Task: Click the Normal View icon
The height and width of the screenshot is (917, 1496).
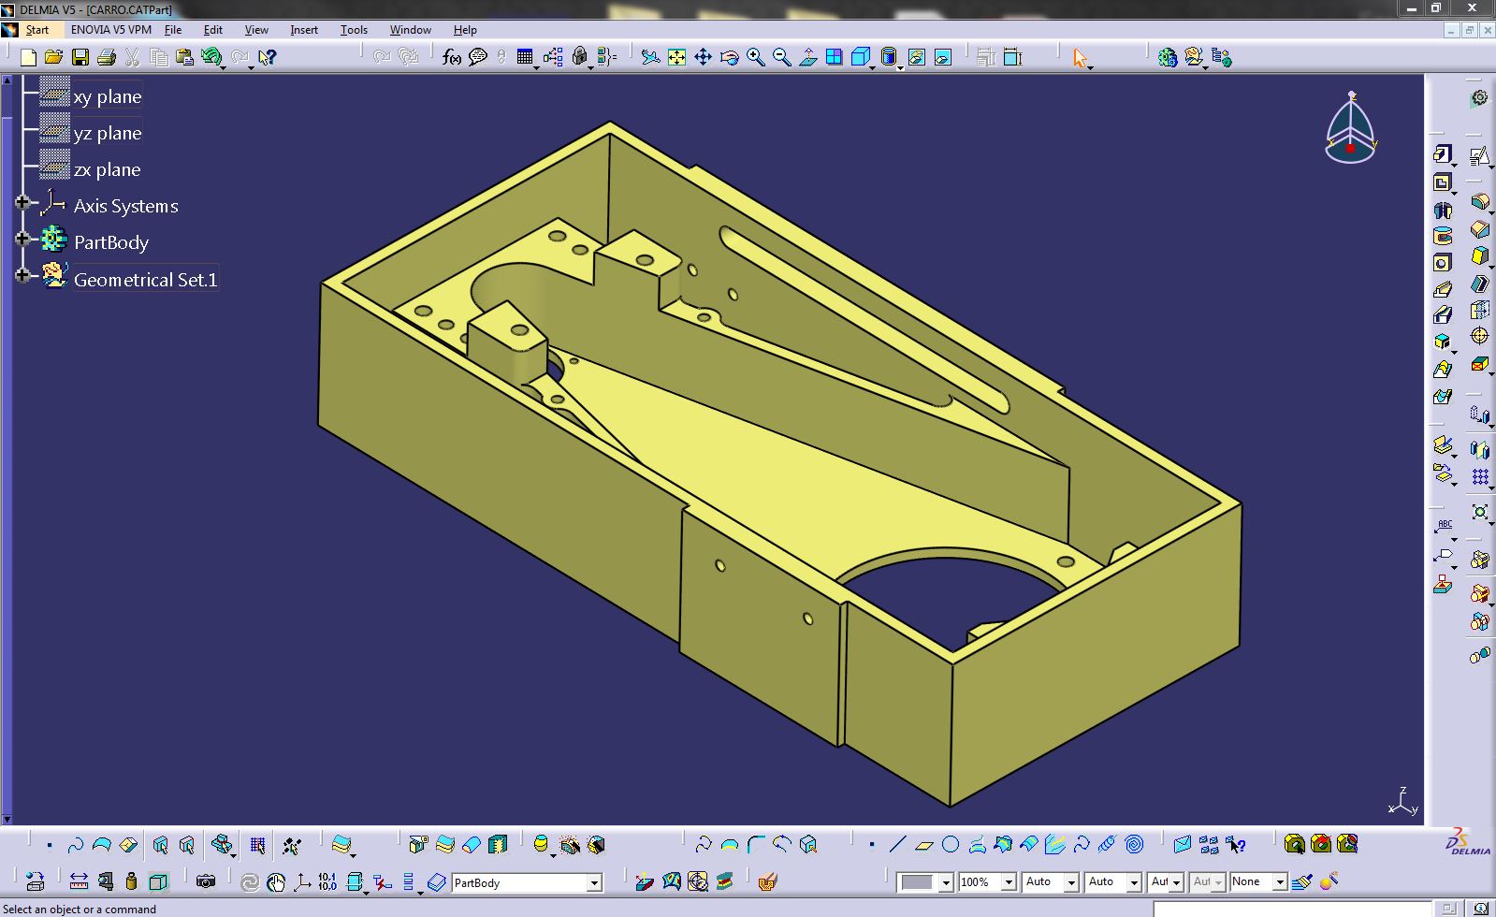Action: [807, 57]
